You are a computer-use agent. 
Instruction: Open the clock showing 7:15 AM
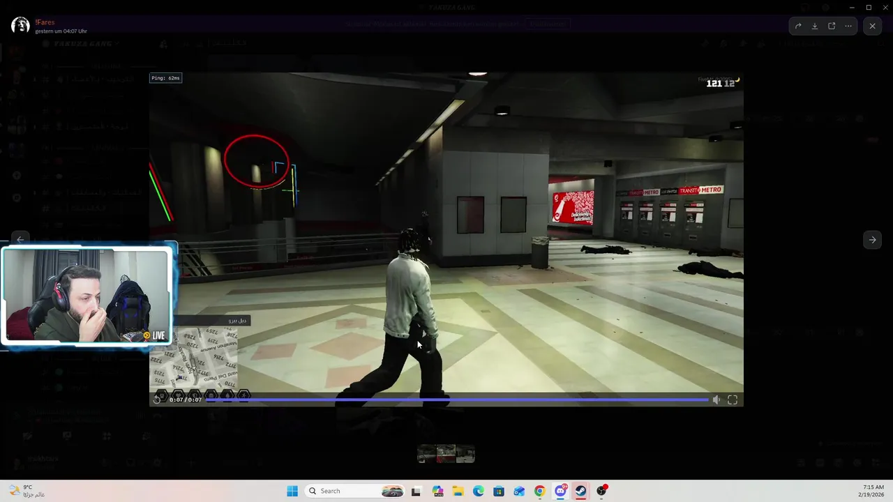click(873, 491)
